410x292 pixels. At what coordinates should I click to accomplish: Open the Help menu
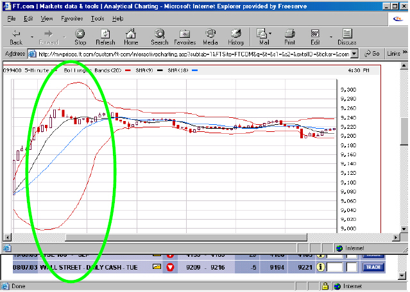point(117,19)
